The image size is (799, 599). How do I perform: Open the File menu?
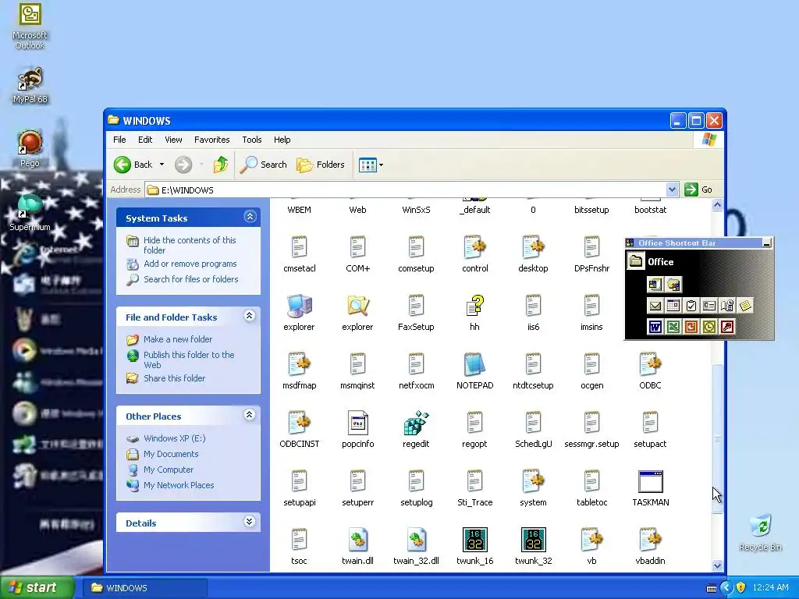coord(119,140)
